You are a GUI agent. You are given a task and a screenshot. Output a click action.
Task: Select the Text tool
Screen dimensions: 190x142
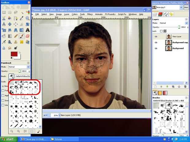pos(28,30)
